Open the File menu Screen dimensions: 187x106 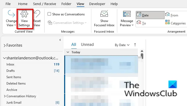pos(8,4)
